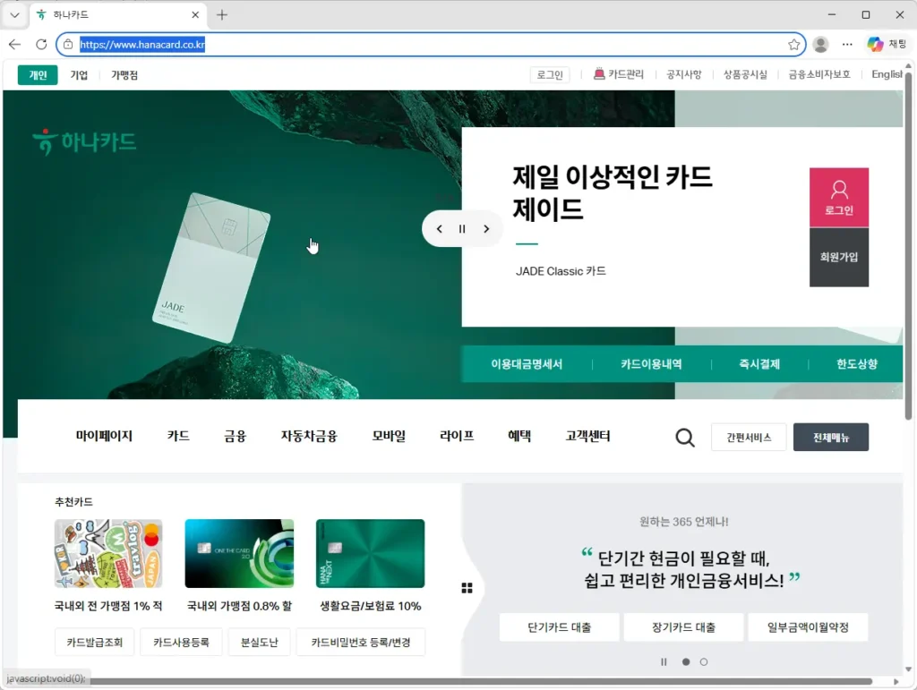This screenshot has height=690, width=917.
Task: Select the 개인 tab
Action: (38, 75)
